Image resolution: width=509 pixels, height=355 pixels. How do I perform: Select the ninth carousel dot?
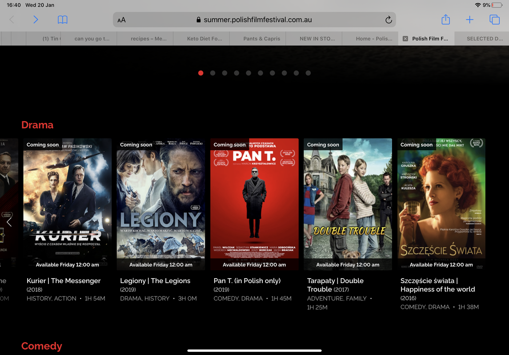click(297, 73)
